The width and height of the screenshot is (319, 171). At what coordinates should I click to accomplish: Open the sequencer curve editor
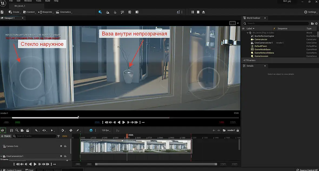tap(118, 130)
